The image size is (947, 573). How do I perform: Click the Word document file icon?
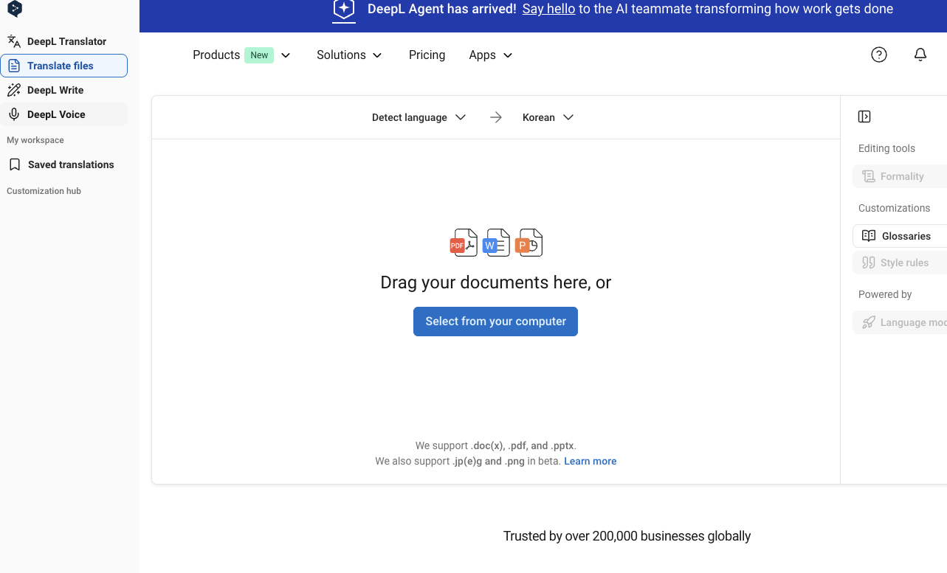(x=496, y=243)
